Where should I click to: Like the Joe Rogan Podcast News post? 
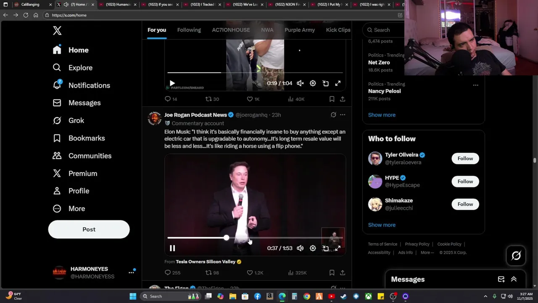[x=255, y=273]
